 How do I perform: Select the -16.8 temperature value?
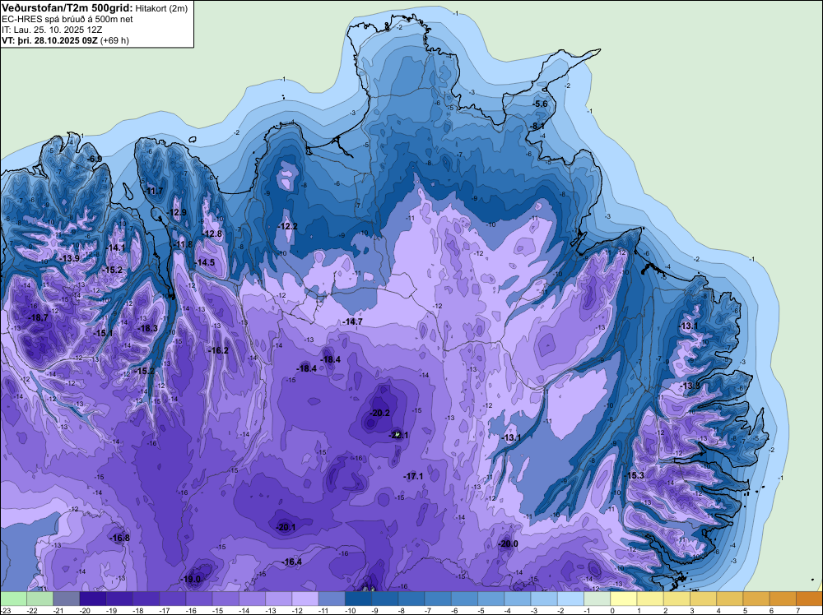pyautogui.click(x=119, y=538)
